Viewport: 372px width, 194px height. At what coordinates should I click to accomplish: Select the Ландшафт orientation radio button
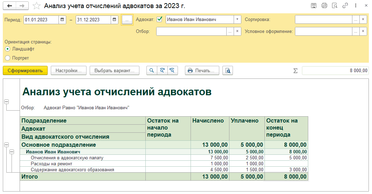7,49
